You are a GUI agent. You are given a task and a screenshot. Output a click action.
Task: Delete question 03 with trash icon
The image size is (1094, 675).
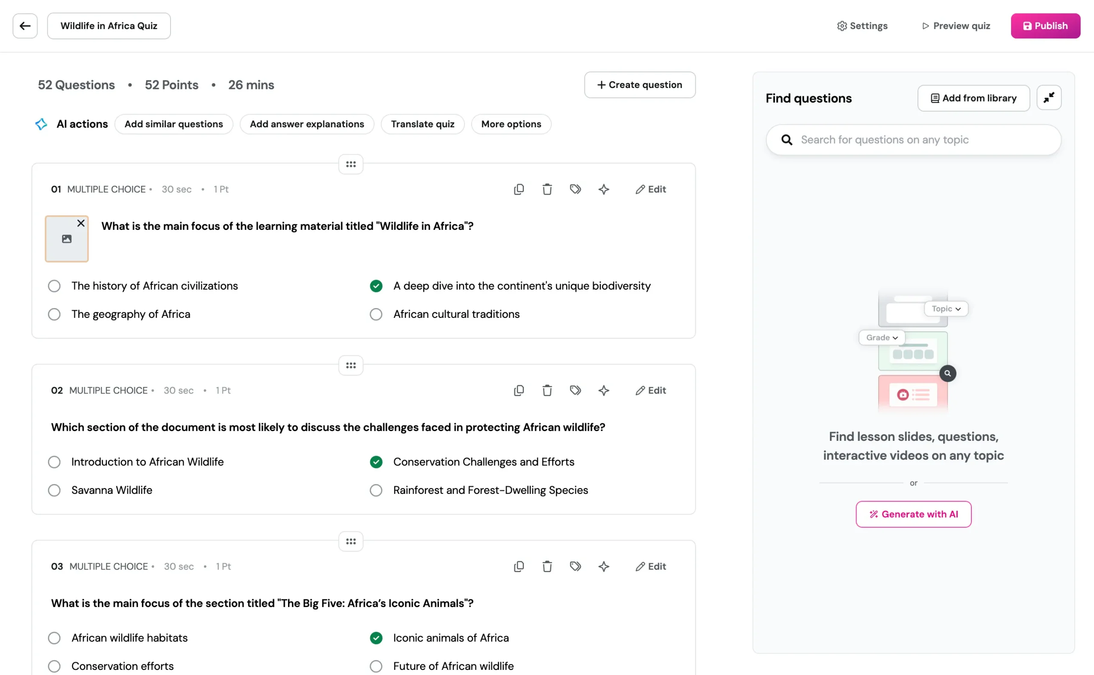click(x=547, y=566)
